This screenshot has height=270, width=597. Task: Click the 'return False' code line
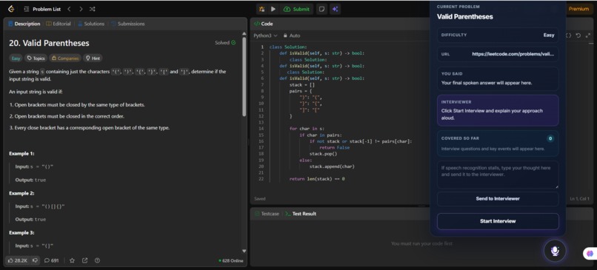pyautogui.click(x=334, y=147)
